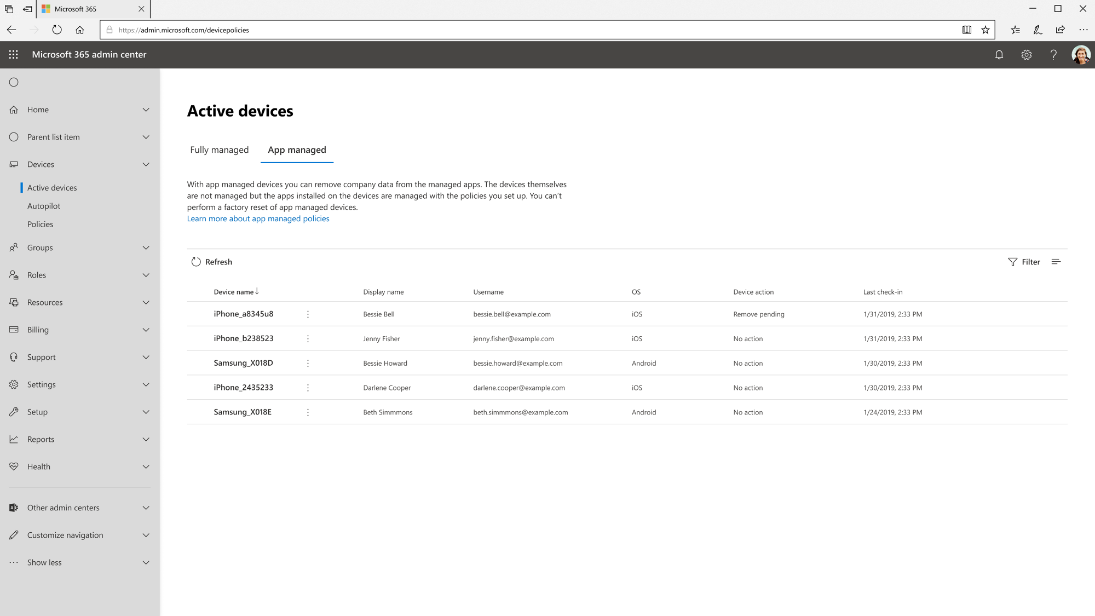Screen dimensions: 1095x616
Task: Open the app launcher waffle icon
Action: click(x=13, y=55)
